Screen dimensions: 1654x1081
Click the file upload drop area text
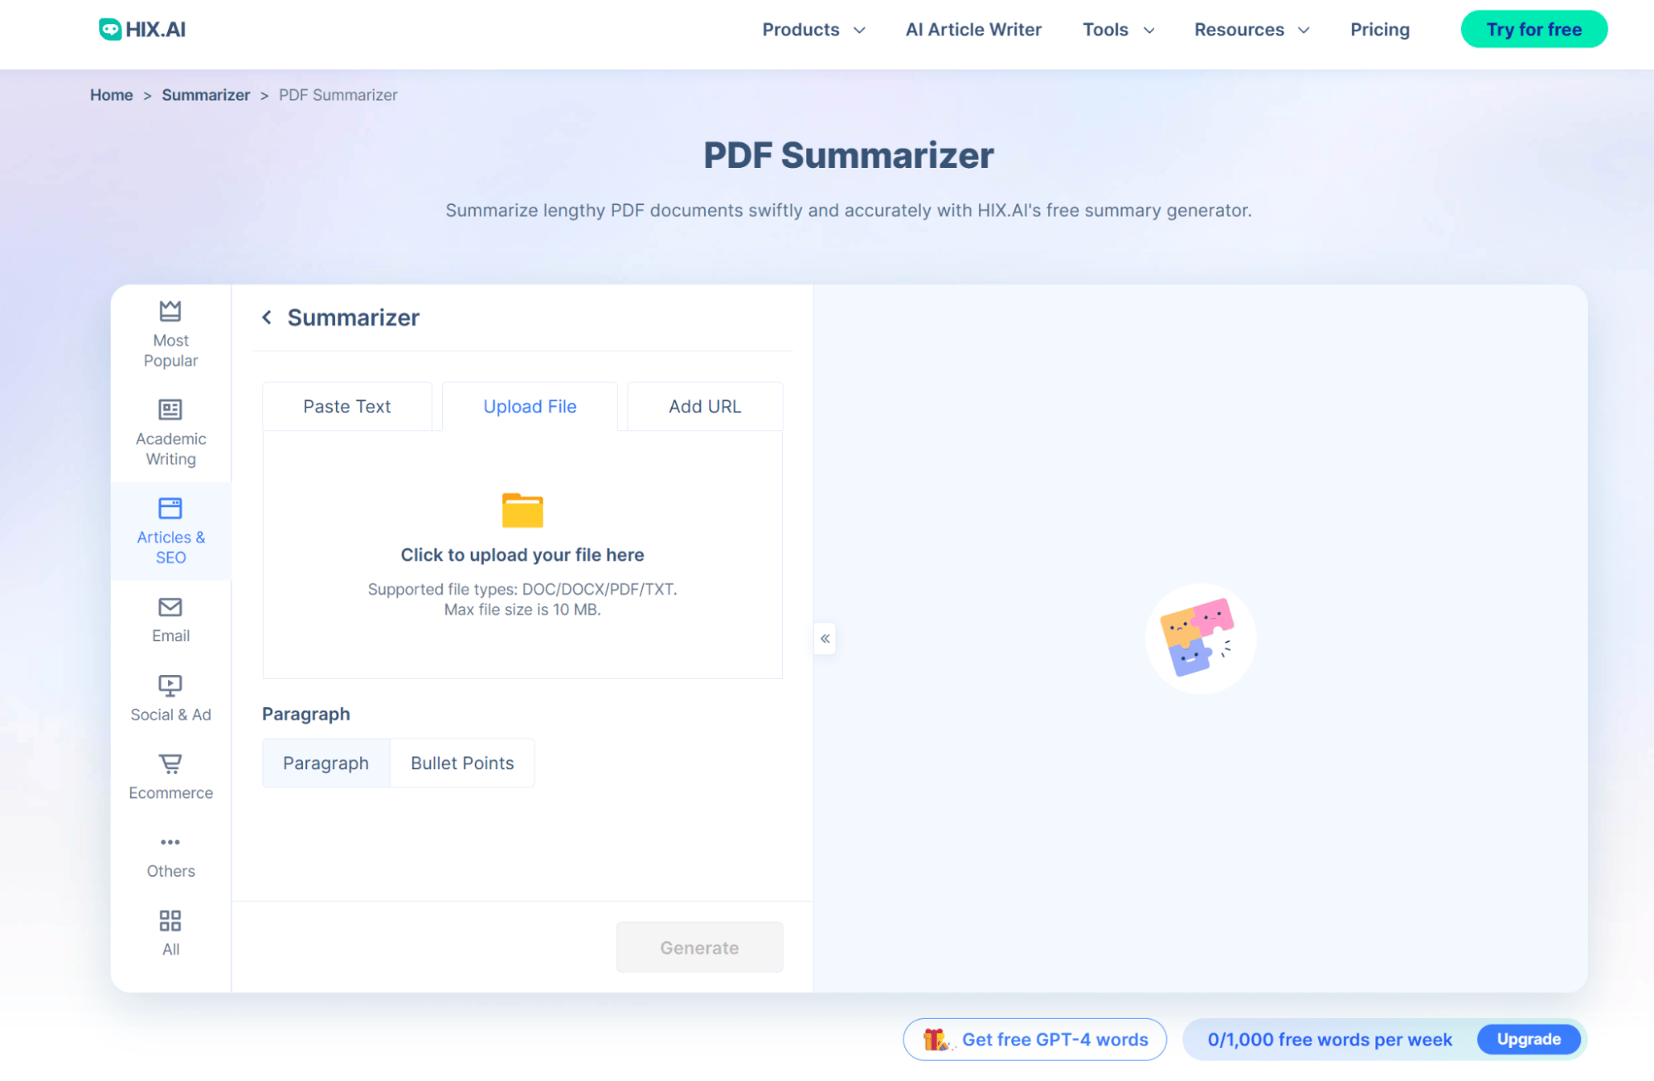point(522,555)
